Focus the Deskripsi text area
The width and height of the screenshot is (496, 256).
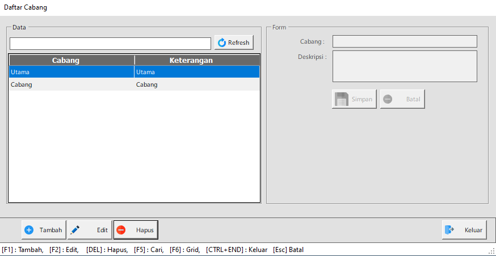pos(404,66)
